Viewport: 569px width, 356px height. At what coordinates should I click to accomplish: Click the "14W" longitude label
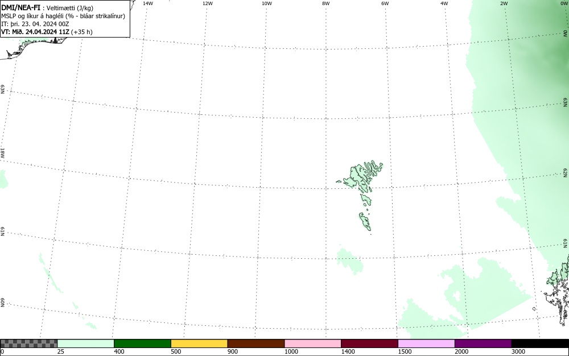pos(148,3)
